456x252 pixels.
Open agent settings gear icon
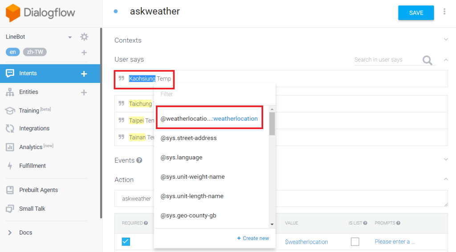pyautogui.click(x=84, y=37)
